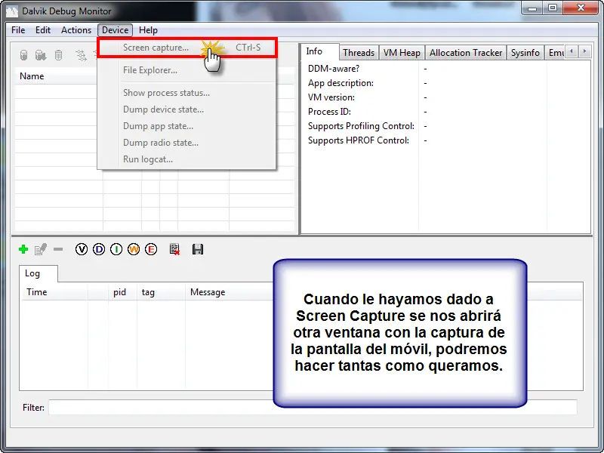Switch to the Info tab
Viewport: 604px width, 453px height.
(x=319, y=51)
